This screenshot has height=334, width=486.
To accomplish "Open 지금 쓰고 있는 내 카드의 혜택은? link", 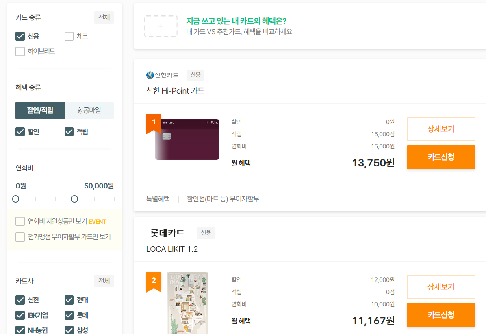I will [x=236, y=21].
